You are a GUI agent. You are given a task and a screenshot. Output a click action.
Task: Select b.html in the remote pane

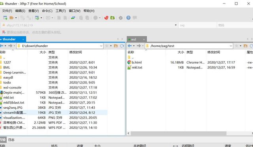(137, 62)
